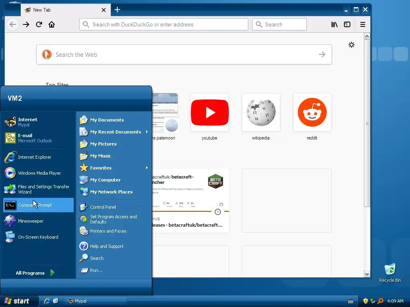Launch Minesweeper
The width and height of the screenshot is (410, 307).
click(x=38, y=221)
